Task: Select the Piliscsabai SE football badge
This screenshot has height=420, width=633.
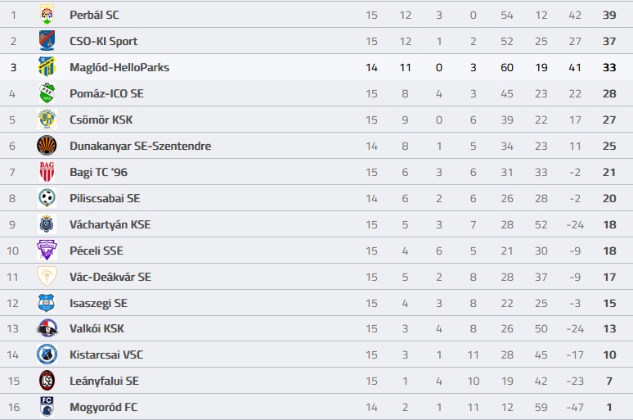Action: [x=47, y=198]
